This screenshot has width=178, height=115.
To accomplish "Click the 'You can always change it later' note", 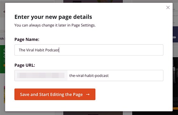I will pos(55,25).
